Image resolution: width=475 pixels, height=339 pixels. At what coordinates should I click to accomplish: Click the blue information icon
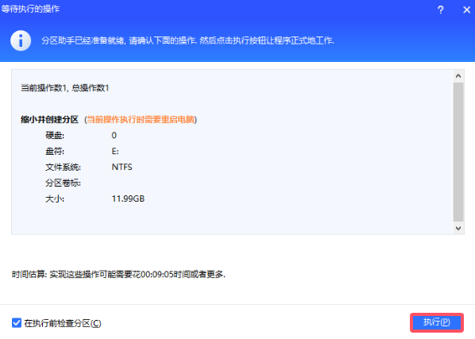(x=21, y=40)
